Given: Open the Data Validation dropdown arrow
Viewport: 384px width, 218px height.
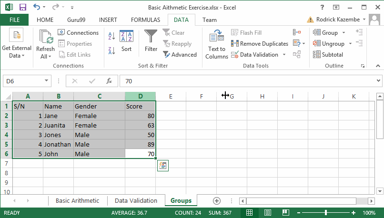Looking at the screenshot, I should (x=284, y=55).
